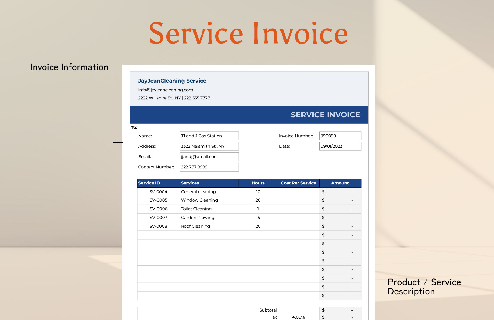Image resolution: width=494 pixels, height=320 pixels.
Task: Click the Service ID column header
Action: click(149, 183)
